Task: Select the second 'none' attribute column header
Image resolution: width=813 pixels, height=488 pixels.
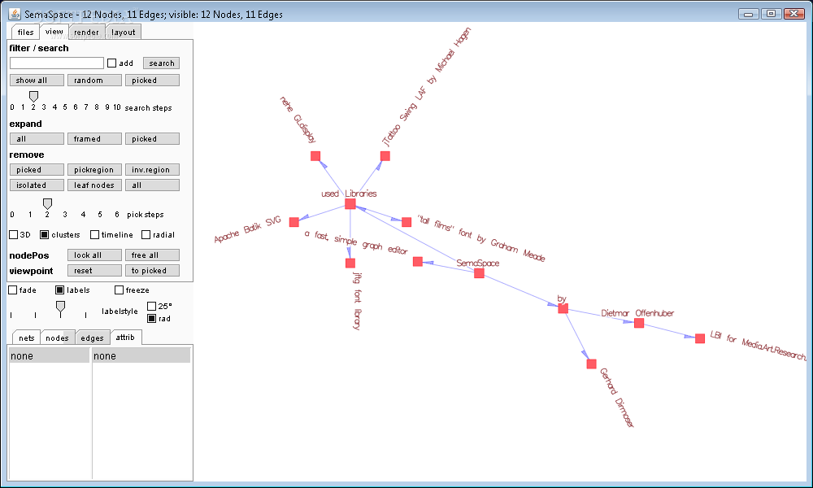Action: [141, 355]
